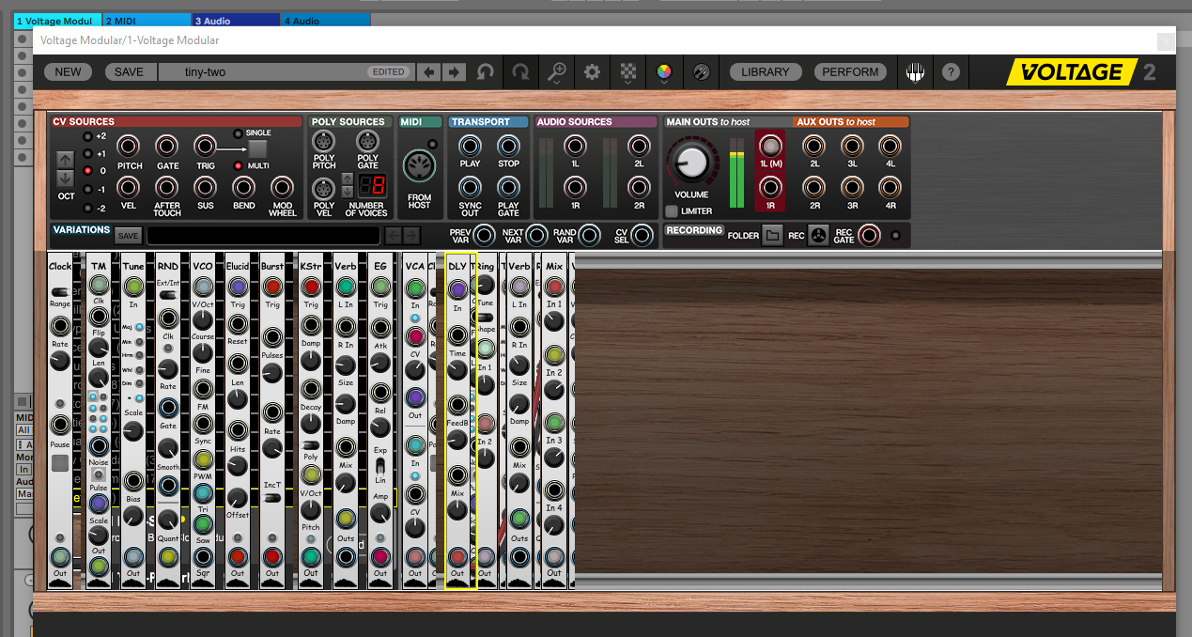Image resolution: width=1192 pixels, height=637 pixels.
Task: Toggle the EG module Exp/Lin switch
Action: pos(380,466)
